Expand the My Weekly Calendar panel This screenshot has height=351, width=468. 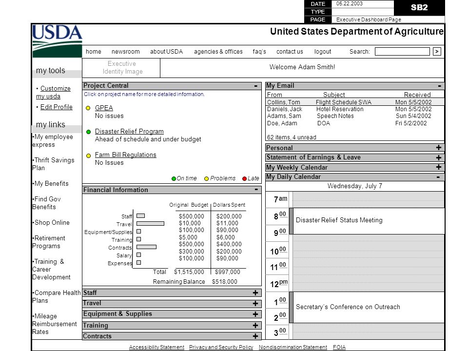438,167
